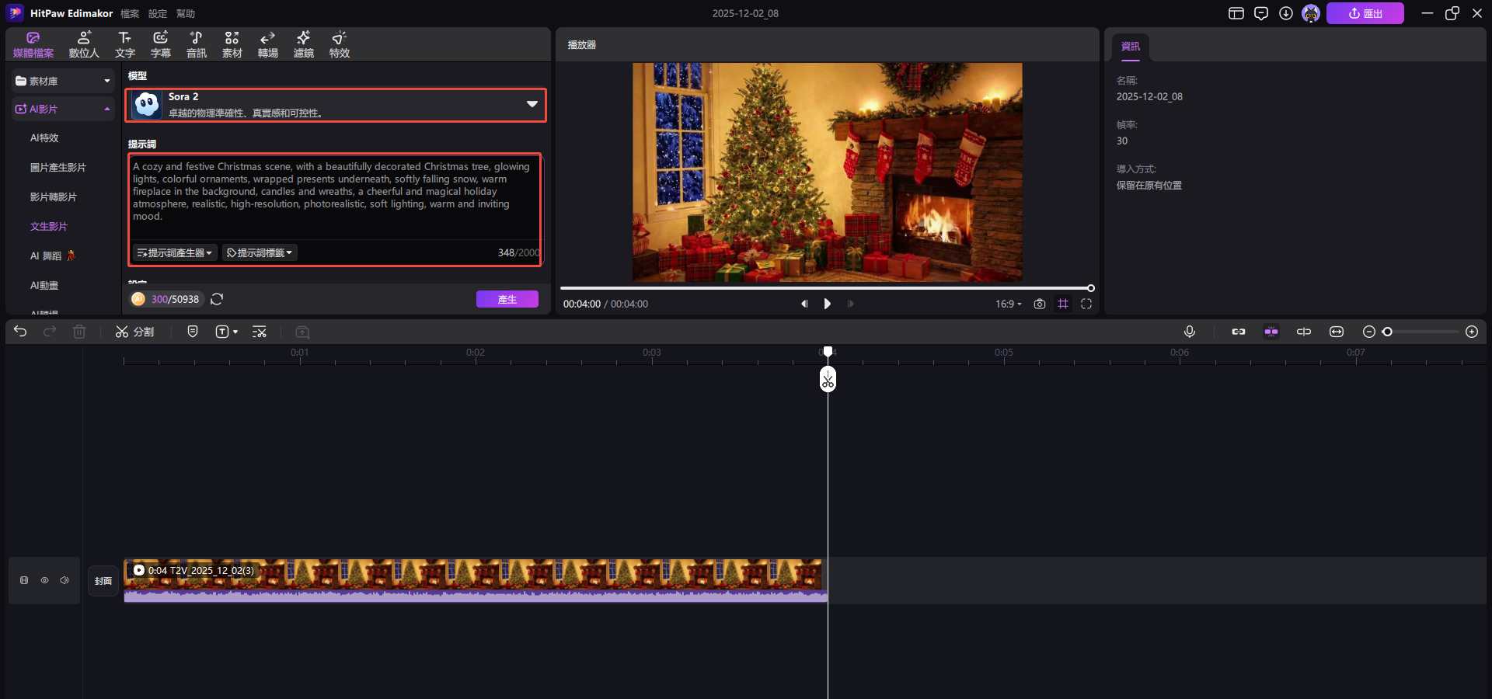Take a snapshot with the camera icon
Image resolution: width=1492 pixels, height=699 pixels.
(1039, 304)
